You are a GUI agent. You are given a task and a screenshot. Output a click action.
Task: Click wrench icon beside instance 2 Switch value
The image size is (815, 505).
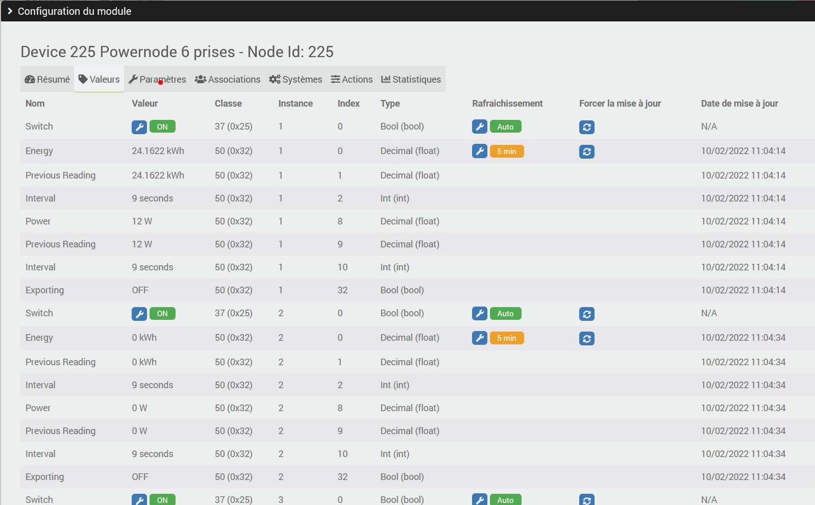[139, 314]
